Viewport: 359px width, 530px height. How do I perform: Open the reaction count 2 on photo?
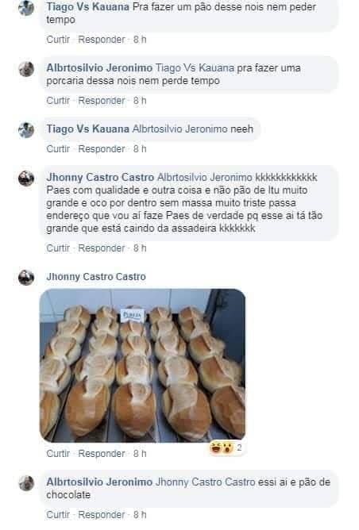point(239,447)
